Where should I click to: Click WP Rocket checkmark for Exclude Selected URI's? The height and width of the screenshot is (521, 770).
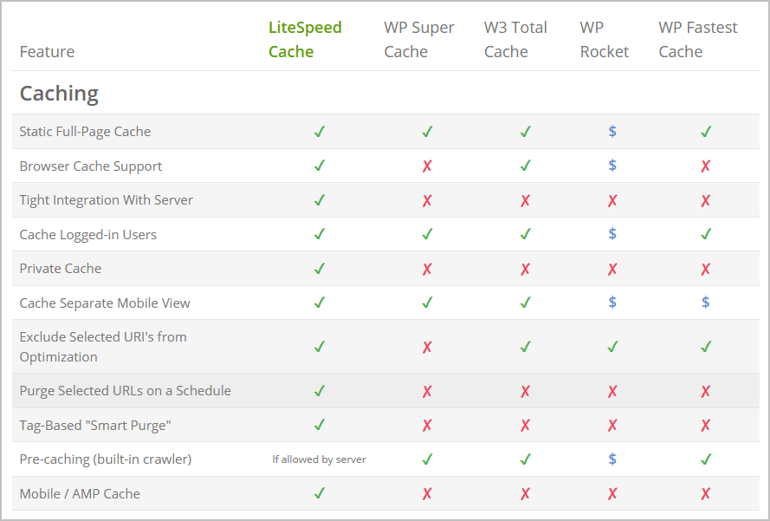[x=612, y=347]
